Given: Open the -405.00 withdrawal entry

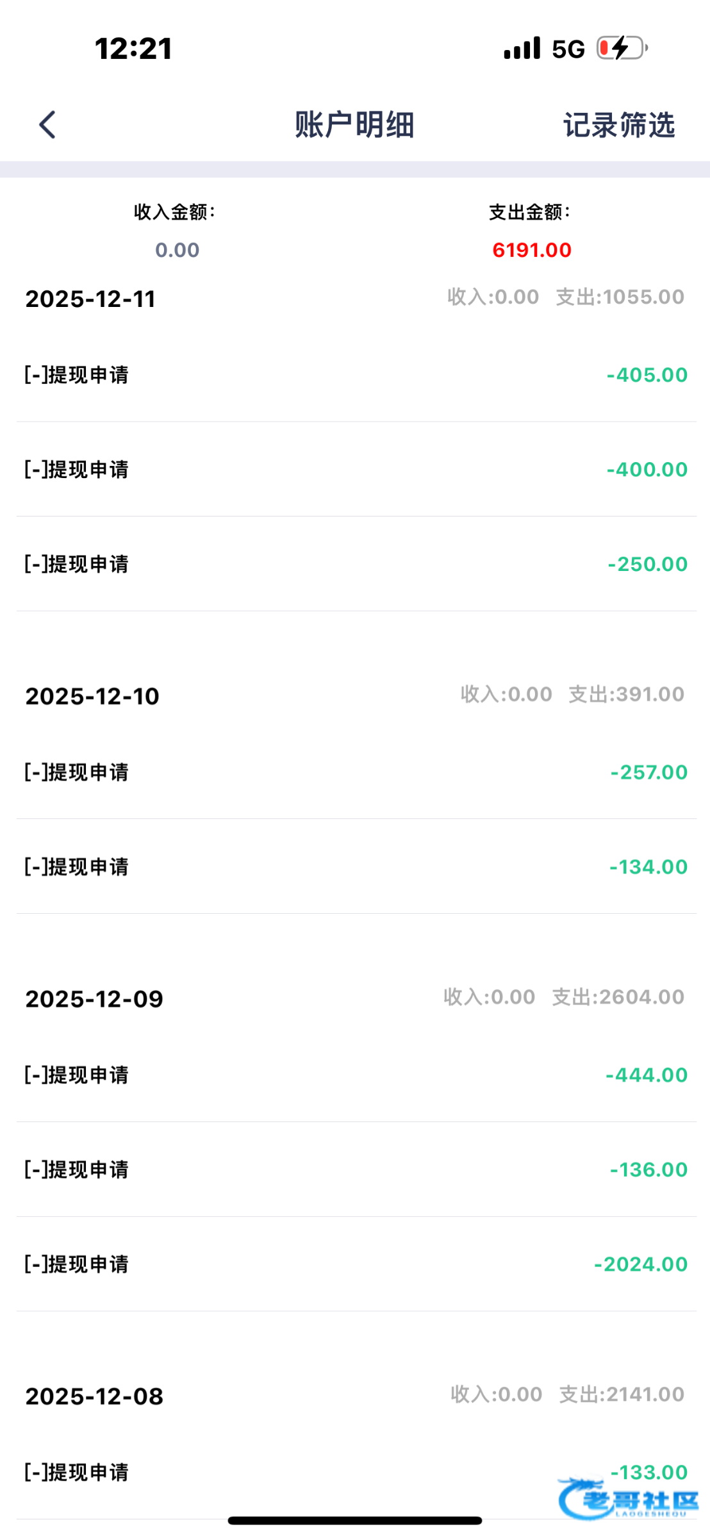Looking at the screenshot, I should [x=355, y=375].
